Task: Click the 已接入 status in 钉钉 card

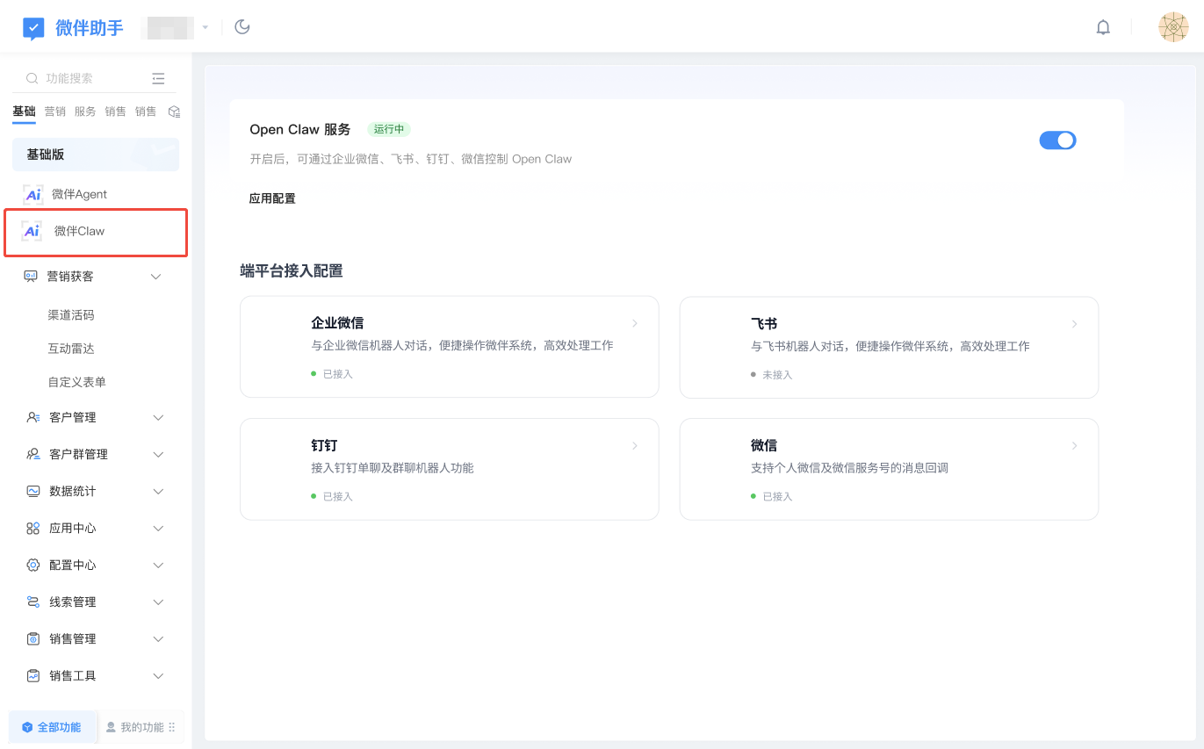Action: pyautogui.click(x=332, y=496)
